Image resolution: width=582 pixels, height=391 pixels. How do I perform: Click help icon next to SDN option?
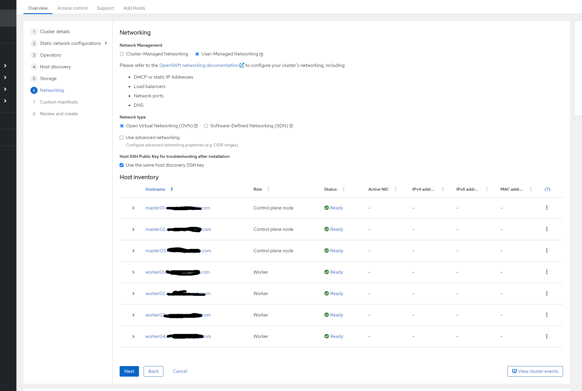pos(291,126)
